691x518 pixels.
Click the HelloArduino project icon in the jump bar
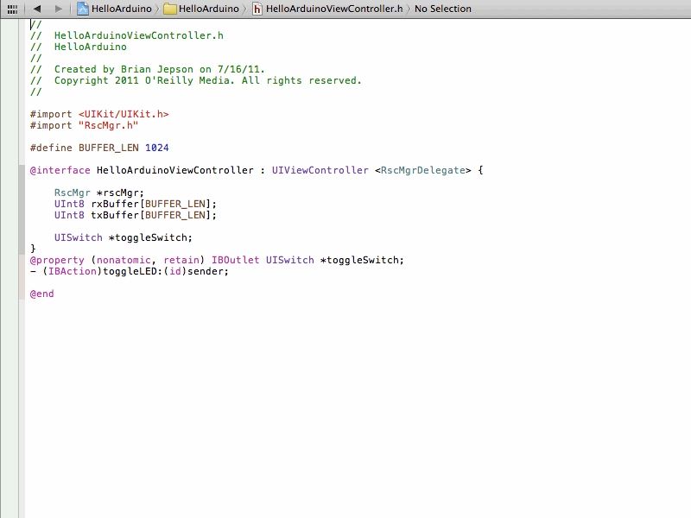coord(83,9)
